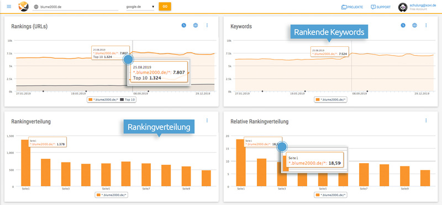
Task: Click globe icon in Keywords panel
Action: pyautogui.click(x=415, y=25)
